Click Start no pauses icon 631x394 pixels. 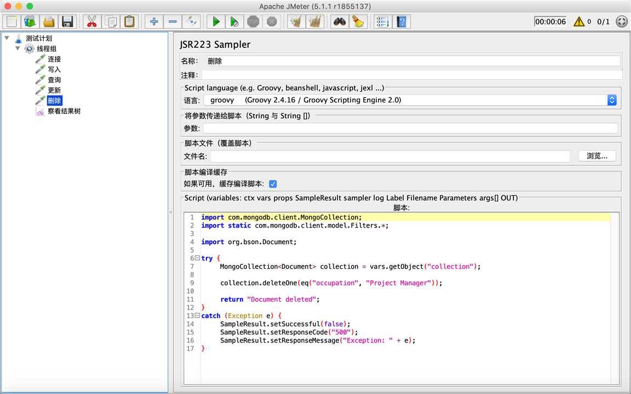pyautogui.click(x=234, y=21)
